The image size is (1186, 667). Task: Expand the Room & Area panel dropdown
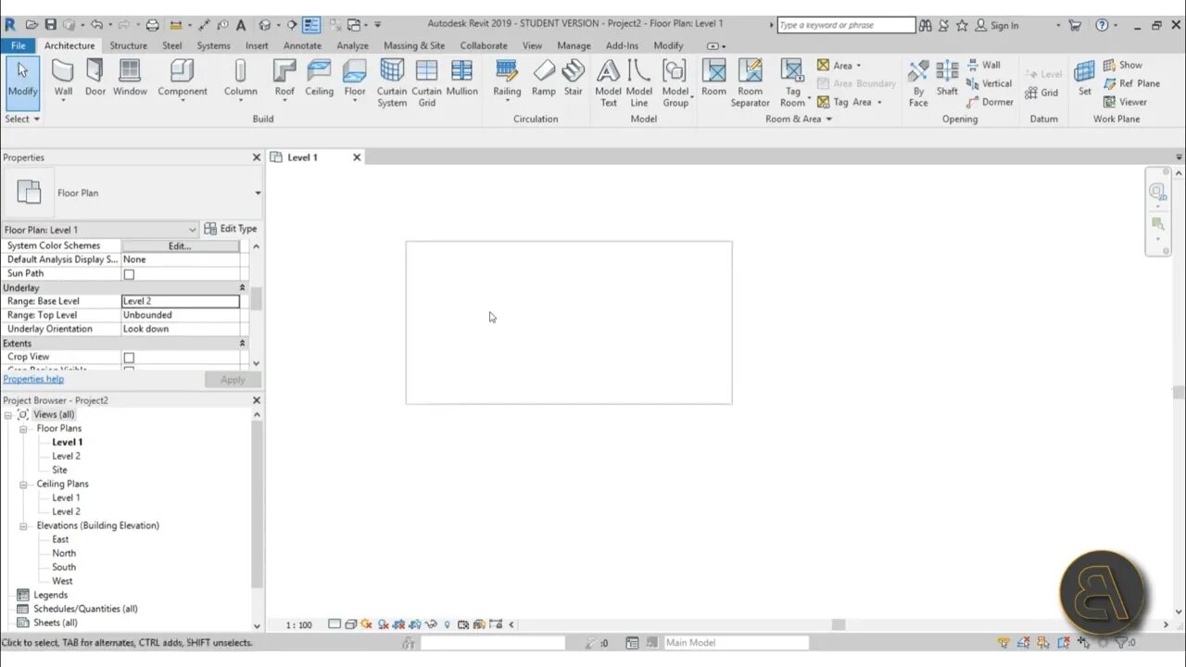pyautogui.click(x=799, y=119)
